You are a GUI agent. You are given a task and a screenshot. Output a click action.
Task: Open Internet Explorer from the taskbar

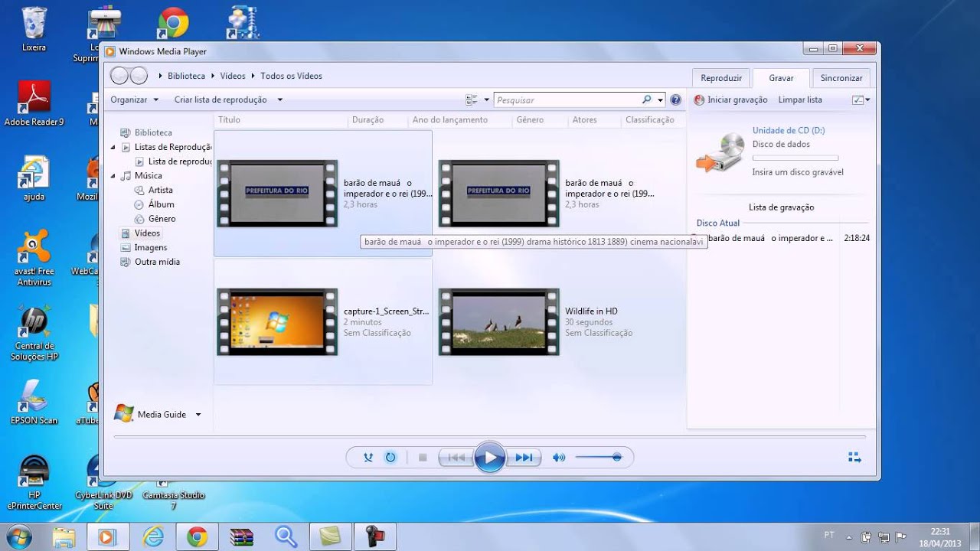point(153,537)
